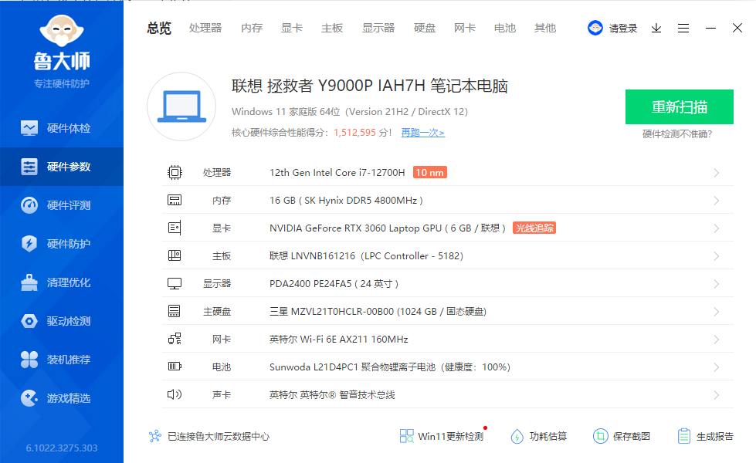Click 保存截图 to save screenshot
756x463 pixels.
[x=622, y=437]
